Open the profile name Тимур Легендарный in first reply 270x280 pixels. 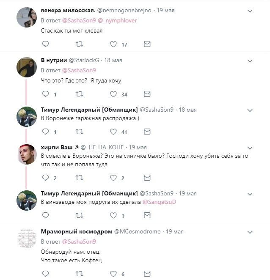pyautogui.click(x=89, y=110)
